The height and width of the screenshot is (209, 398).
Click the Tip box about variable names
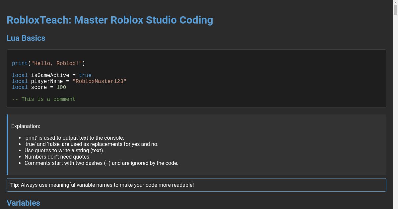point(196,185)
